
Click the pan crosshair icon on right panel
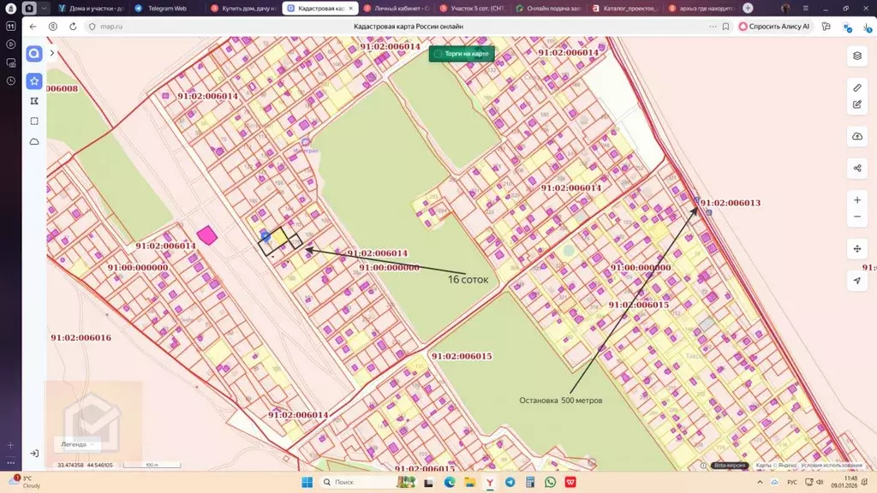click(856, 248)
